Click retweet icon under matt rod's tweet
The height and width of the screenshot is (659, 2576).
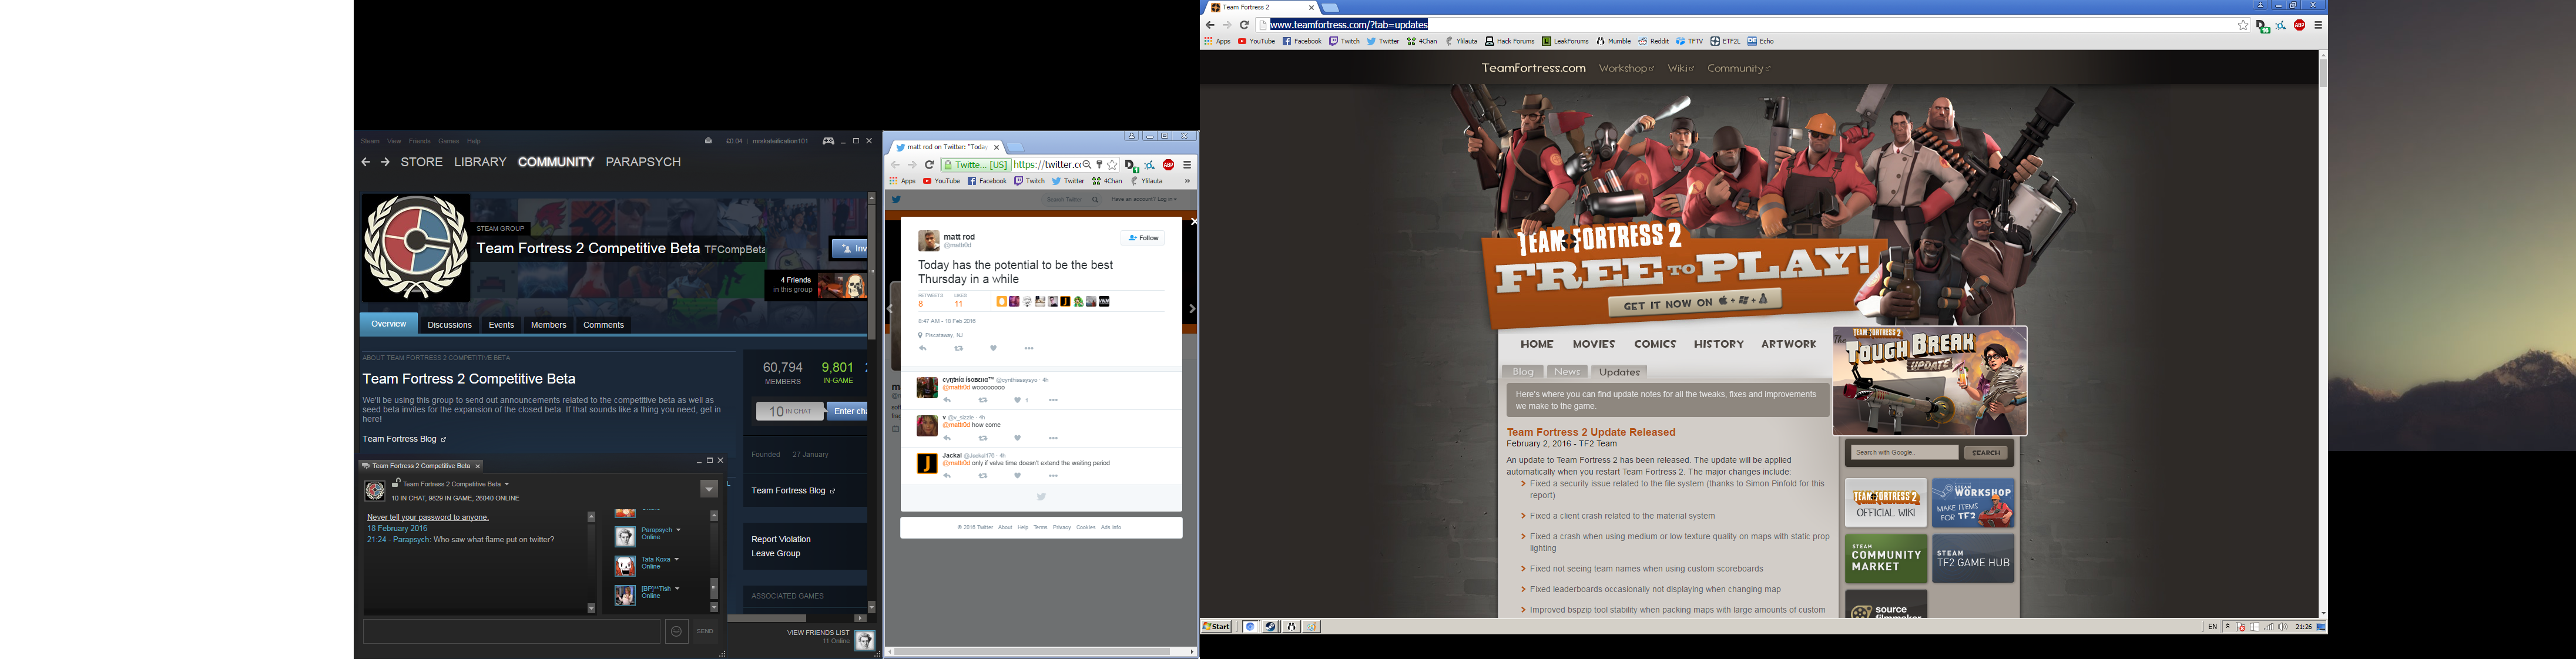click(958, 349)
